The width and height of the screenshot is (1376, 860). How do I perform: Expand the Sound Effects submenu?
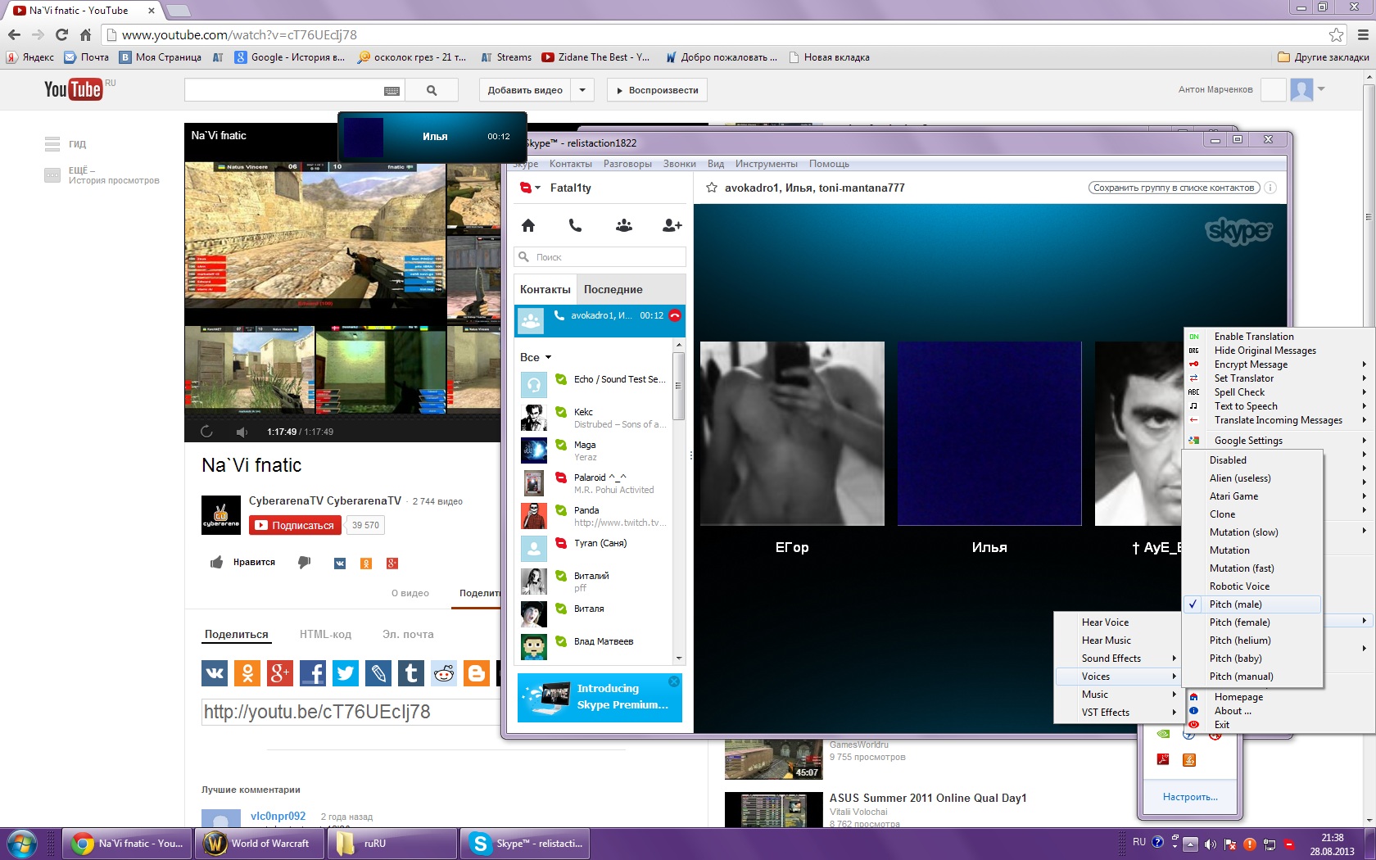point(1118,659)
